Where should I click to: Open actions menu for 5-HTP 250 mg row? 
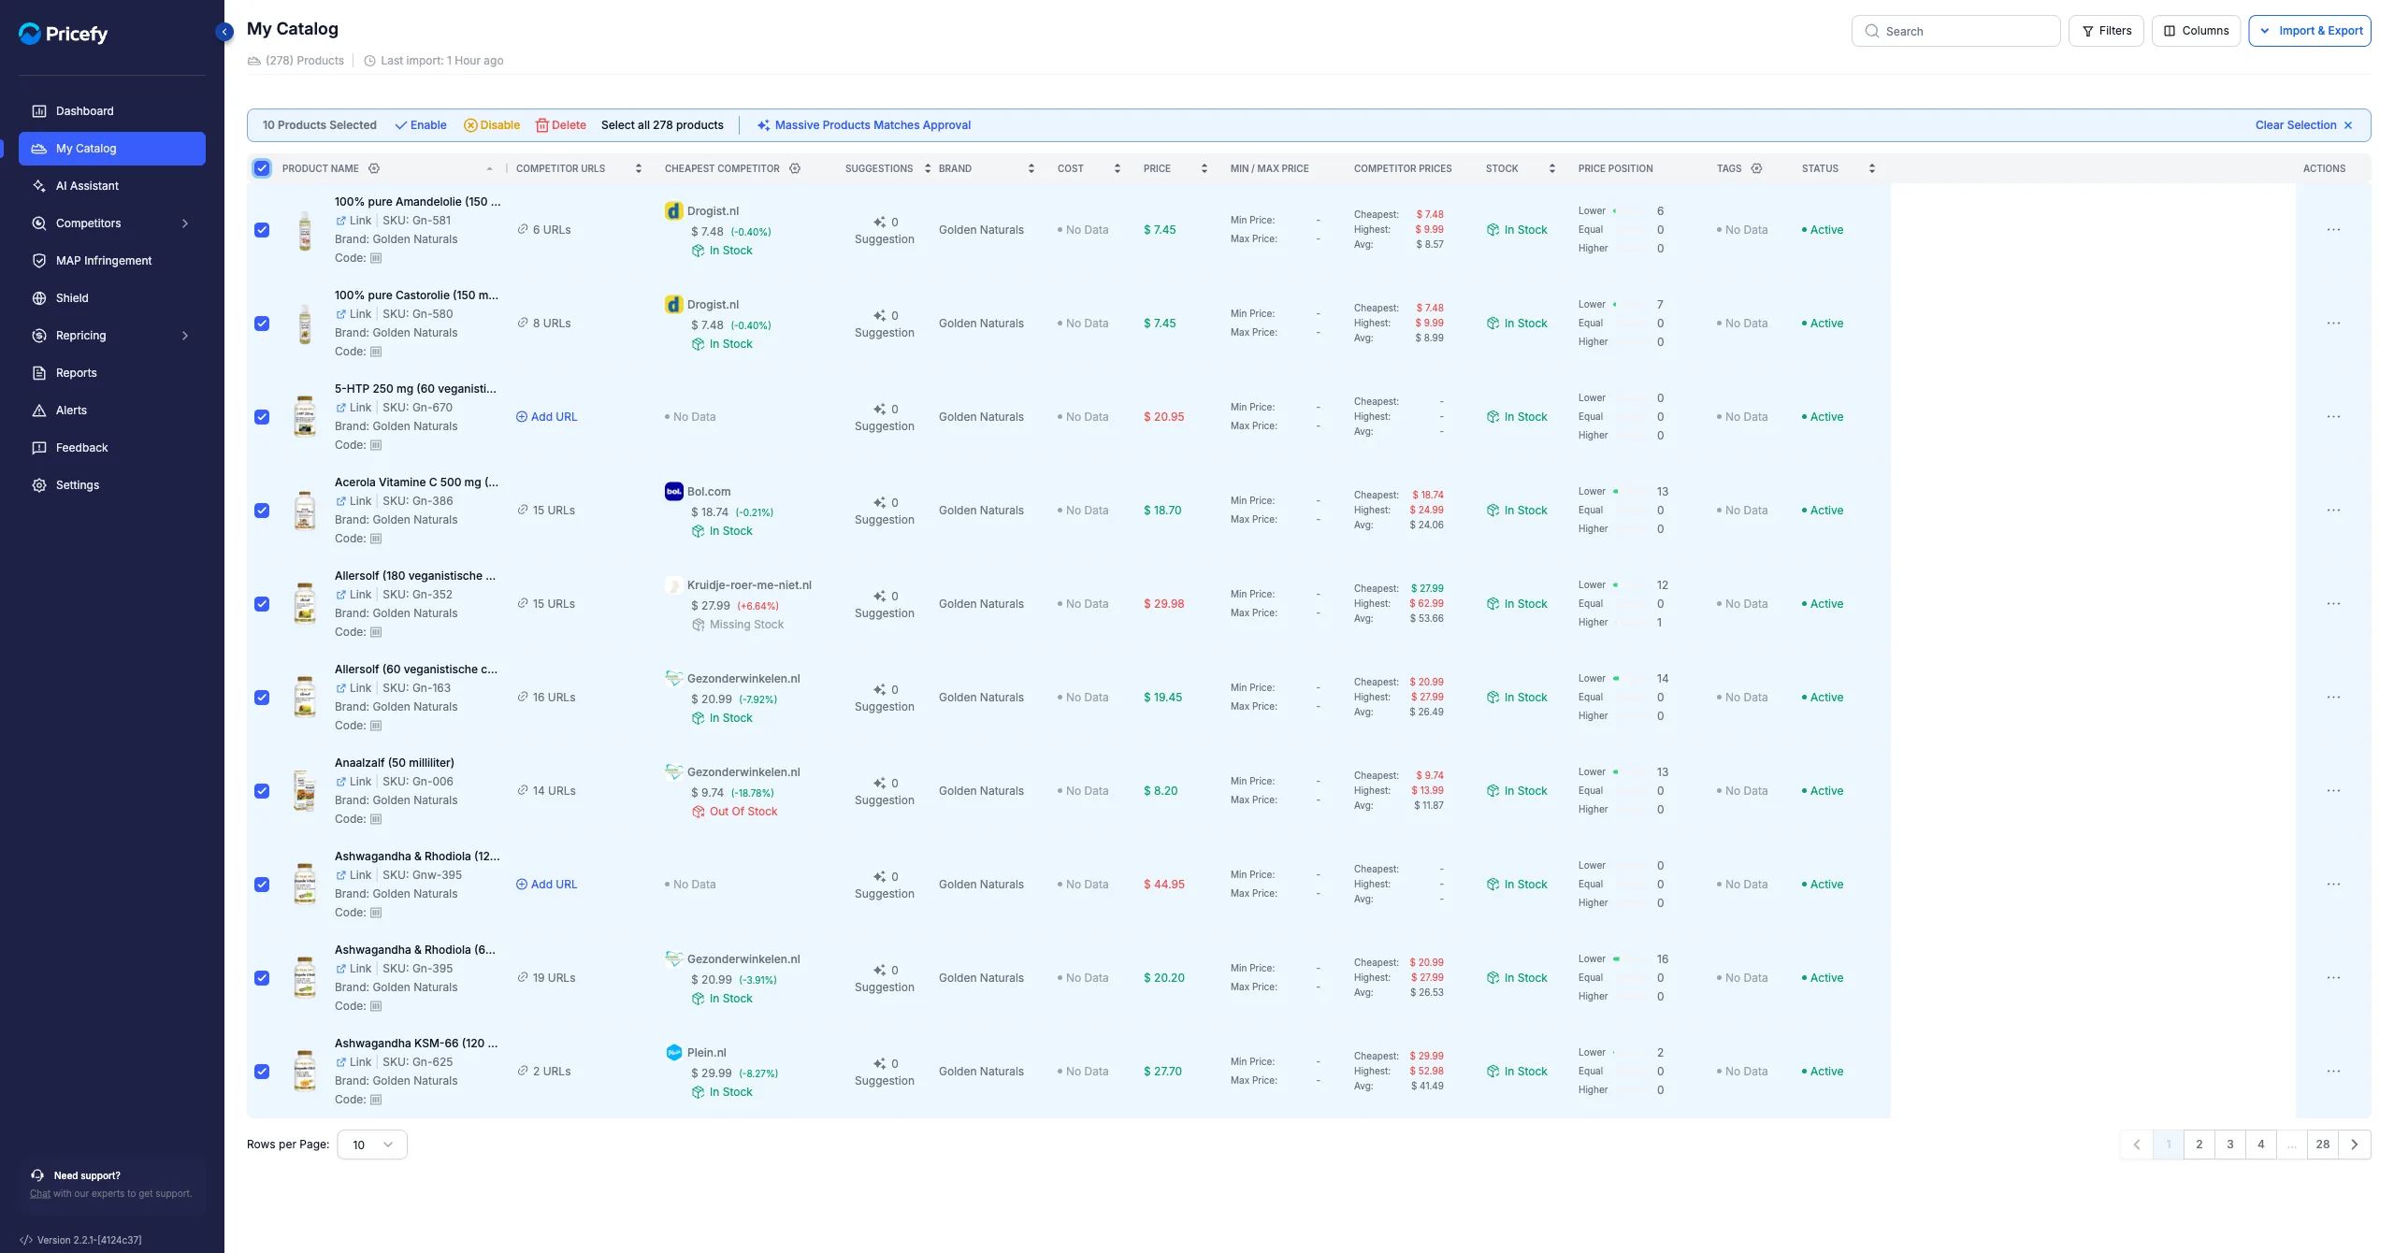tap(2333, 417)
